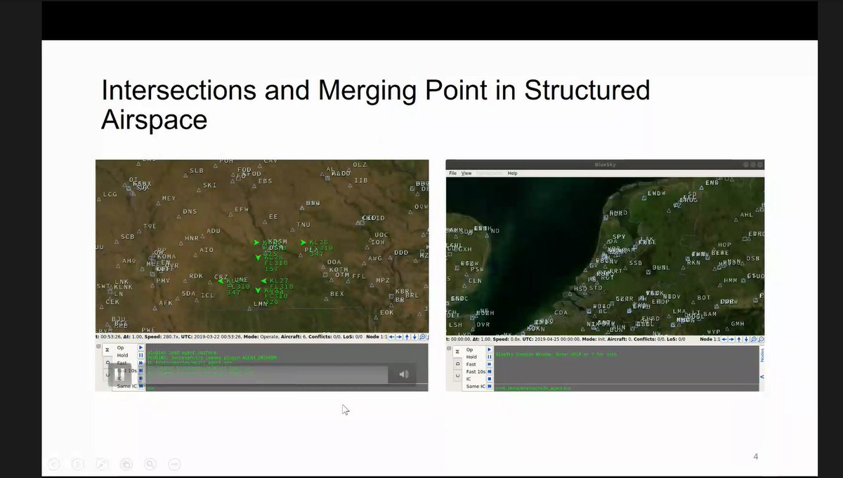Pan map down in the right BlueSky window
Viewport: 843px width, 478px height.
click(x=746, y=339)
